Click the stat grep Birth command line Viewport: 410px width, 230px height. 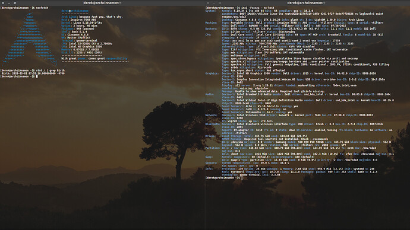point(33,71)
